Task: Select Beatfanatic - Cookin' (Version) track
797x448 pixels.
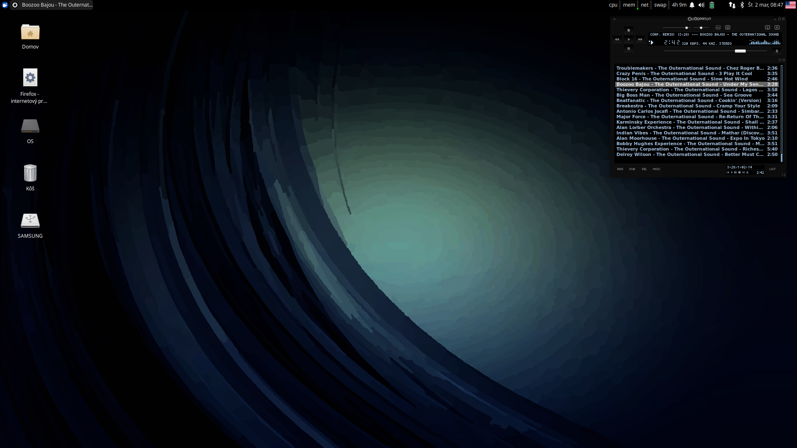Action: pyautogui.click(x=697, y=100)
